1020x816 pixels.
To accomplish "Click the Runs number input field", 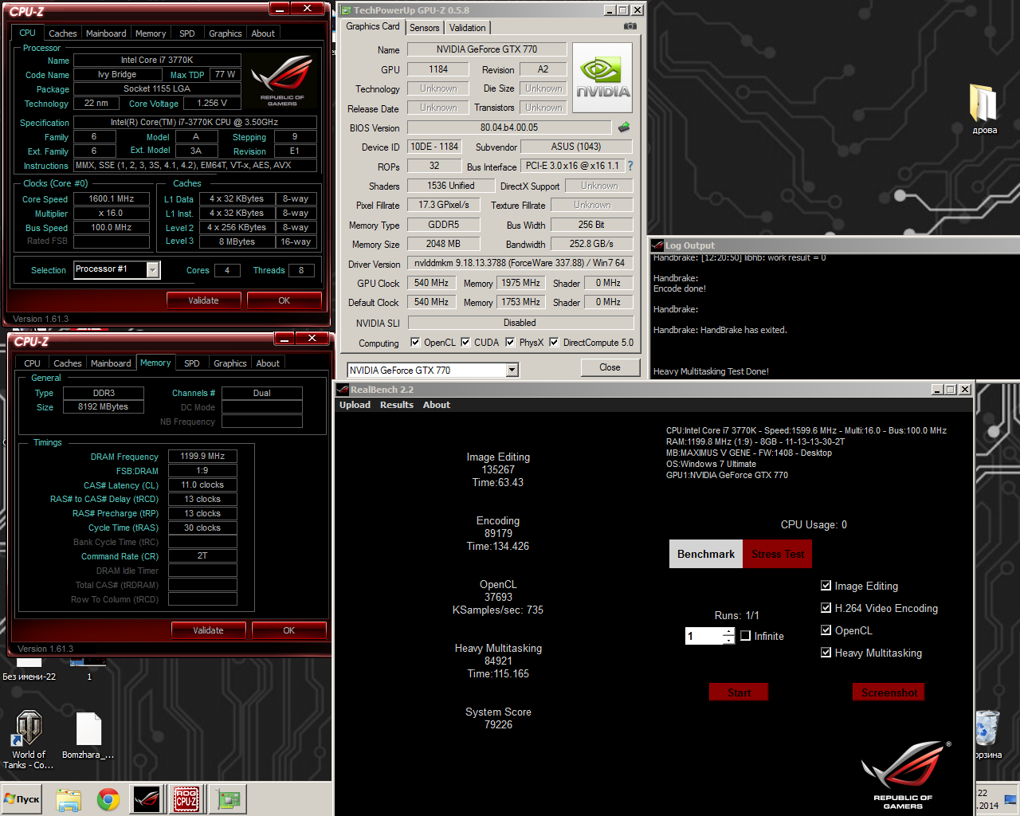I will click(x=704, y=636).
